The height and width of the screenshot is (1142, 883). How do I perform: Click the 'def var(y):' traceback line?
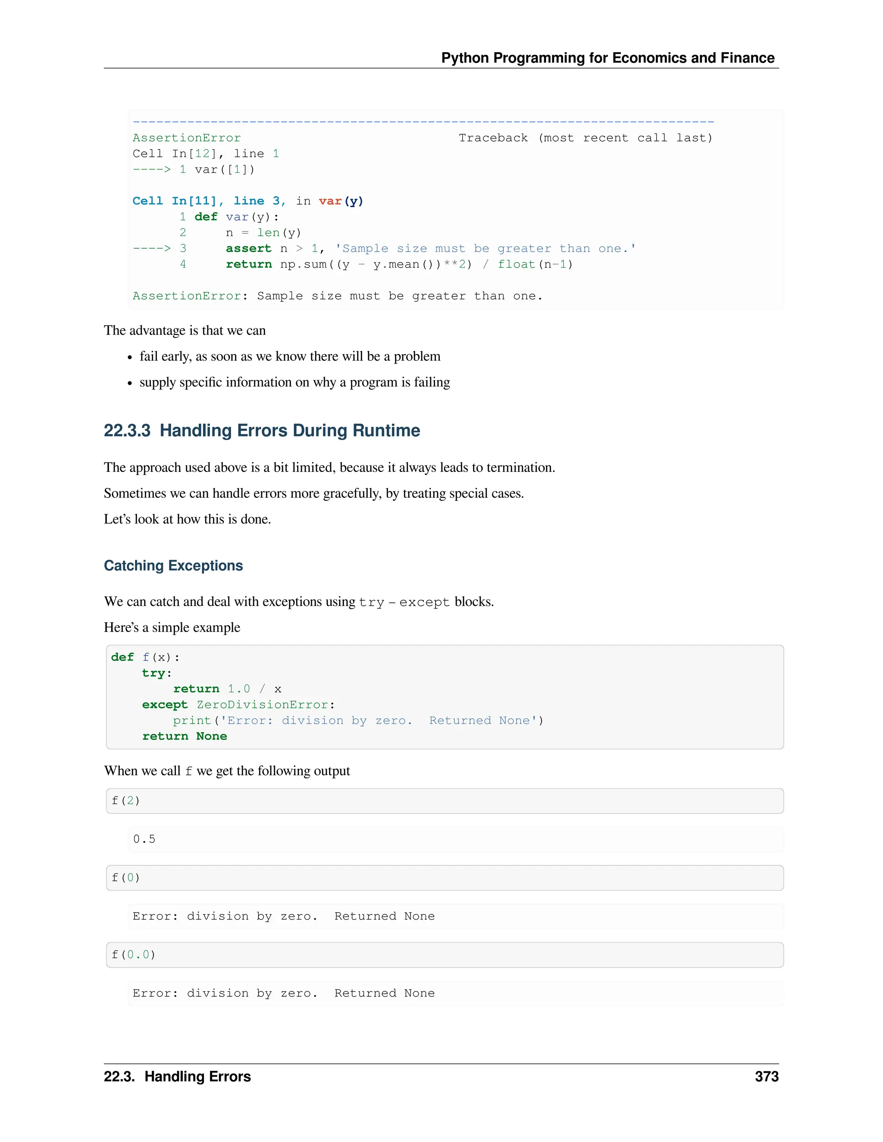(230, 217)
